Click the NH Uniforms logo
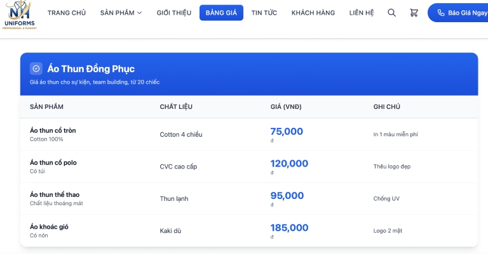 click(x=20, y=15)
